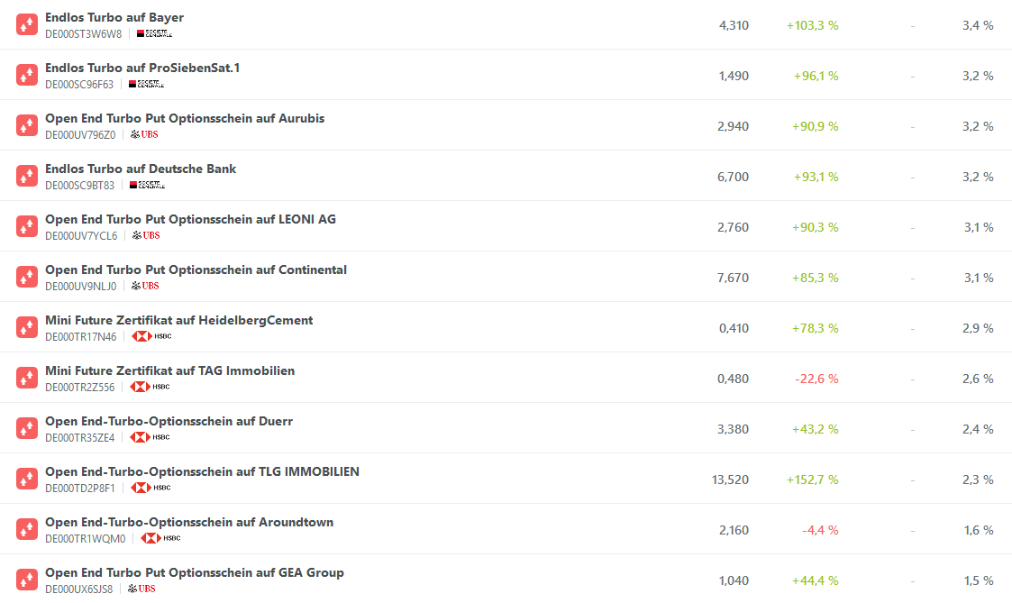Click the +96,1 % performance value
Screen dimensions: 1012x603
(x=816, y=76)
